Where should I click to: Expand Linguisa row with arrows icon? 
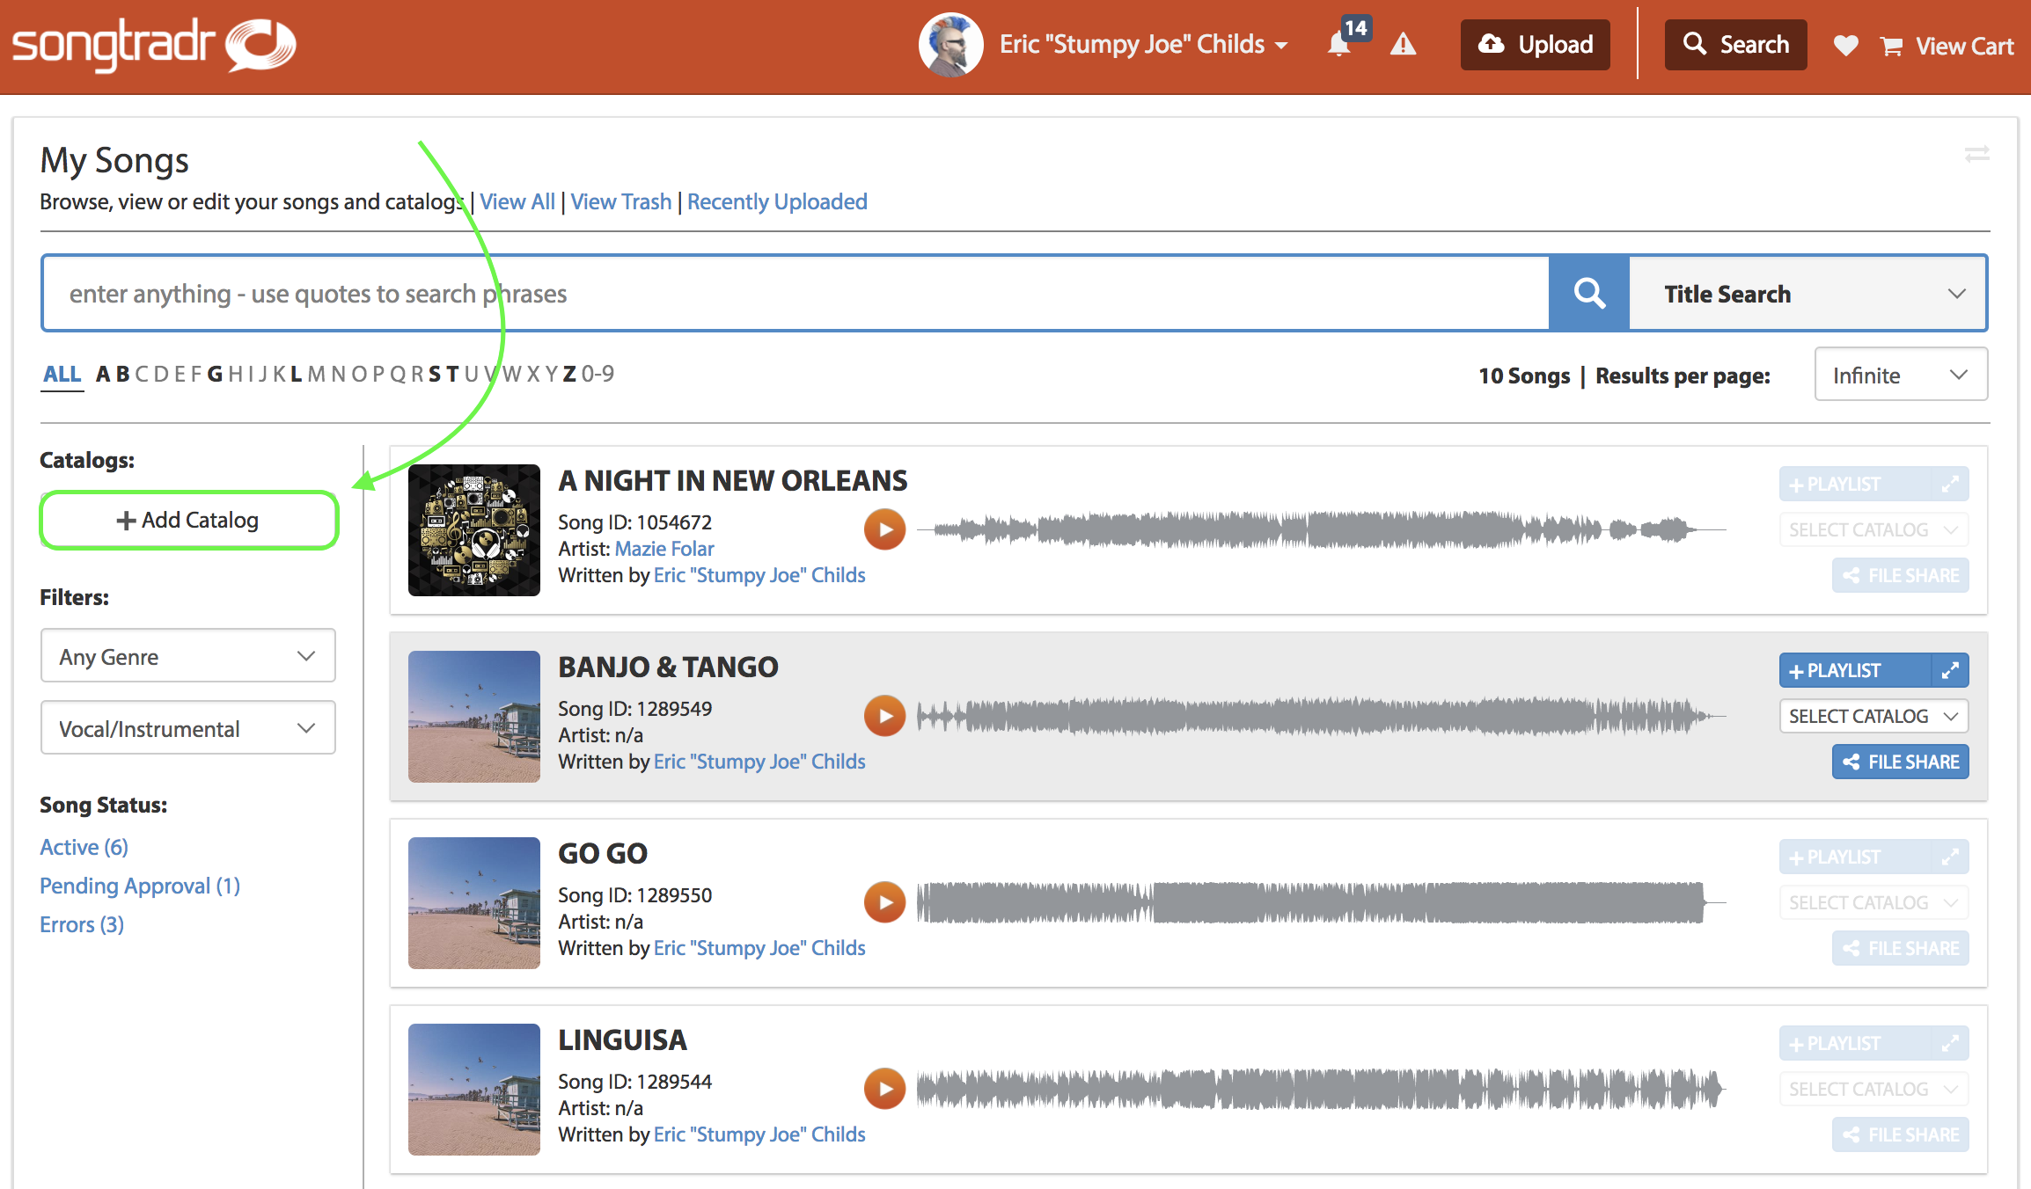(x=1950, y=1043)
